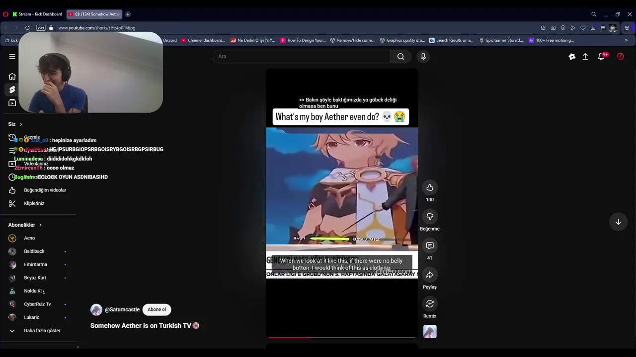Go to next Short with down arrow
Image resolution: width=636 pixels, height=357 pixels.
[x=618, y=222]
